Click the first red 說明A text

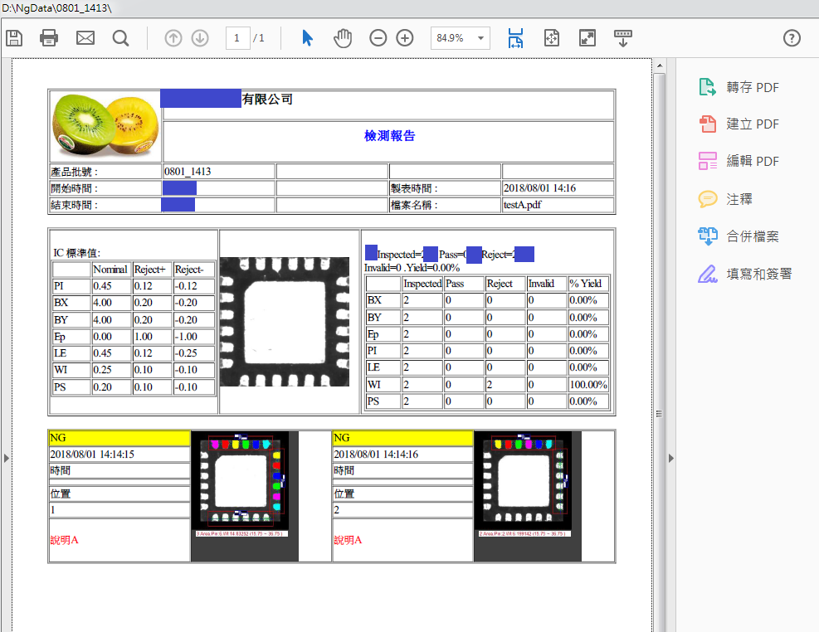point(64,540)
